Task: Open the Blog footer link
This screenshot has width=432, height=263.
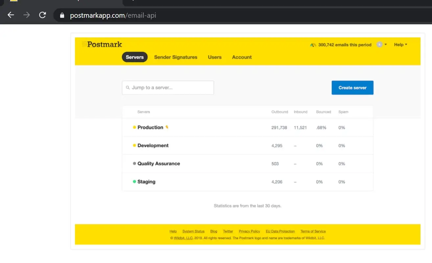Action: click(x=214, y=231)
